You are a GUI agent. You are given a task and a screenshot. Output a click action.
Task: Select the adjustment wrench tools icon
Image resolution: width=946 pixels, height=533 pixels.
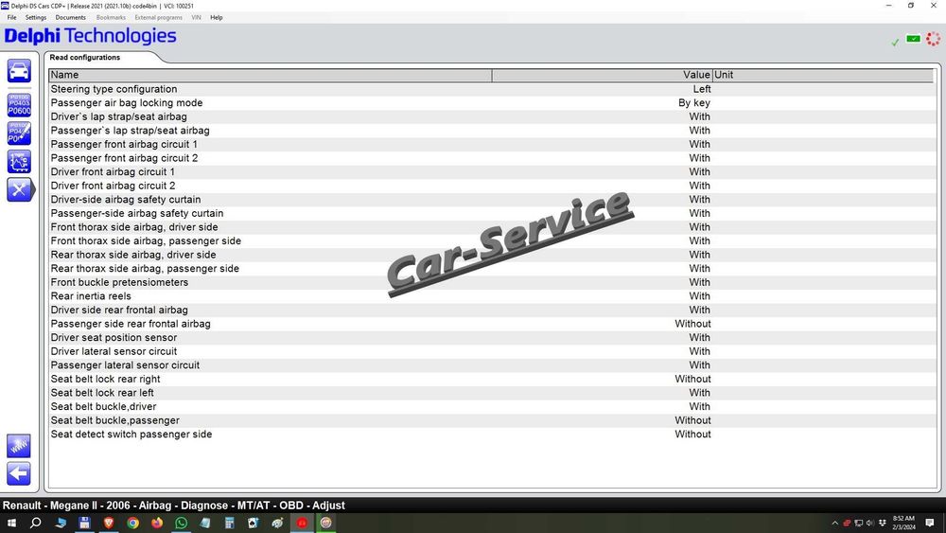19,189
